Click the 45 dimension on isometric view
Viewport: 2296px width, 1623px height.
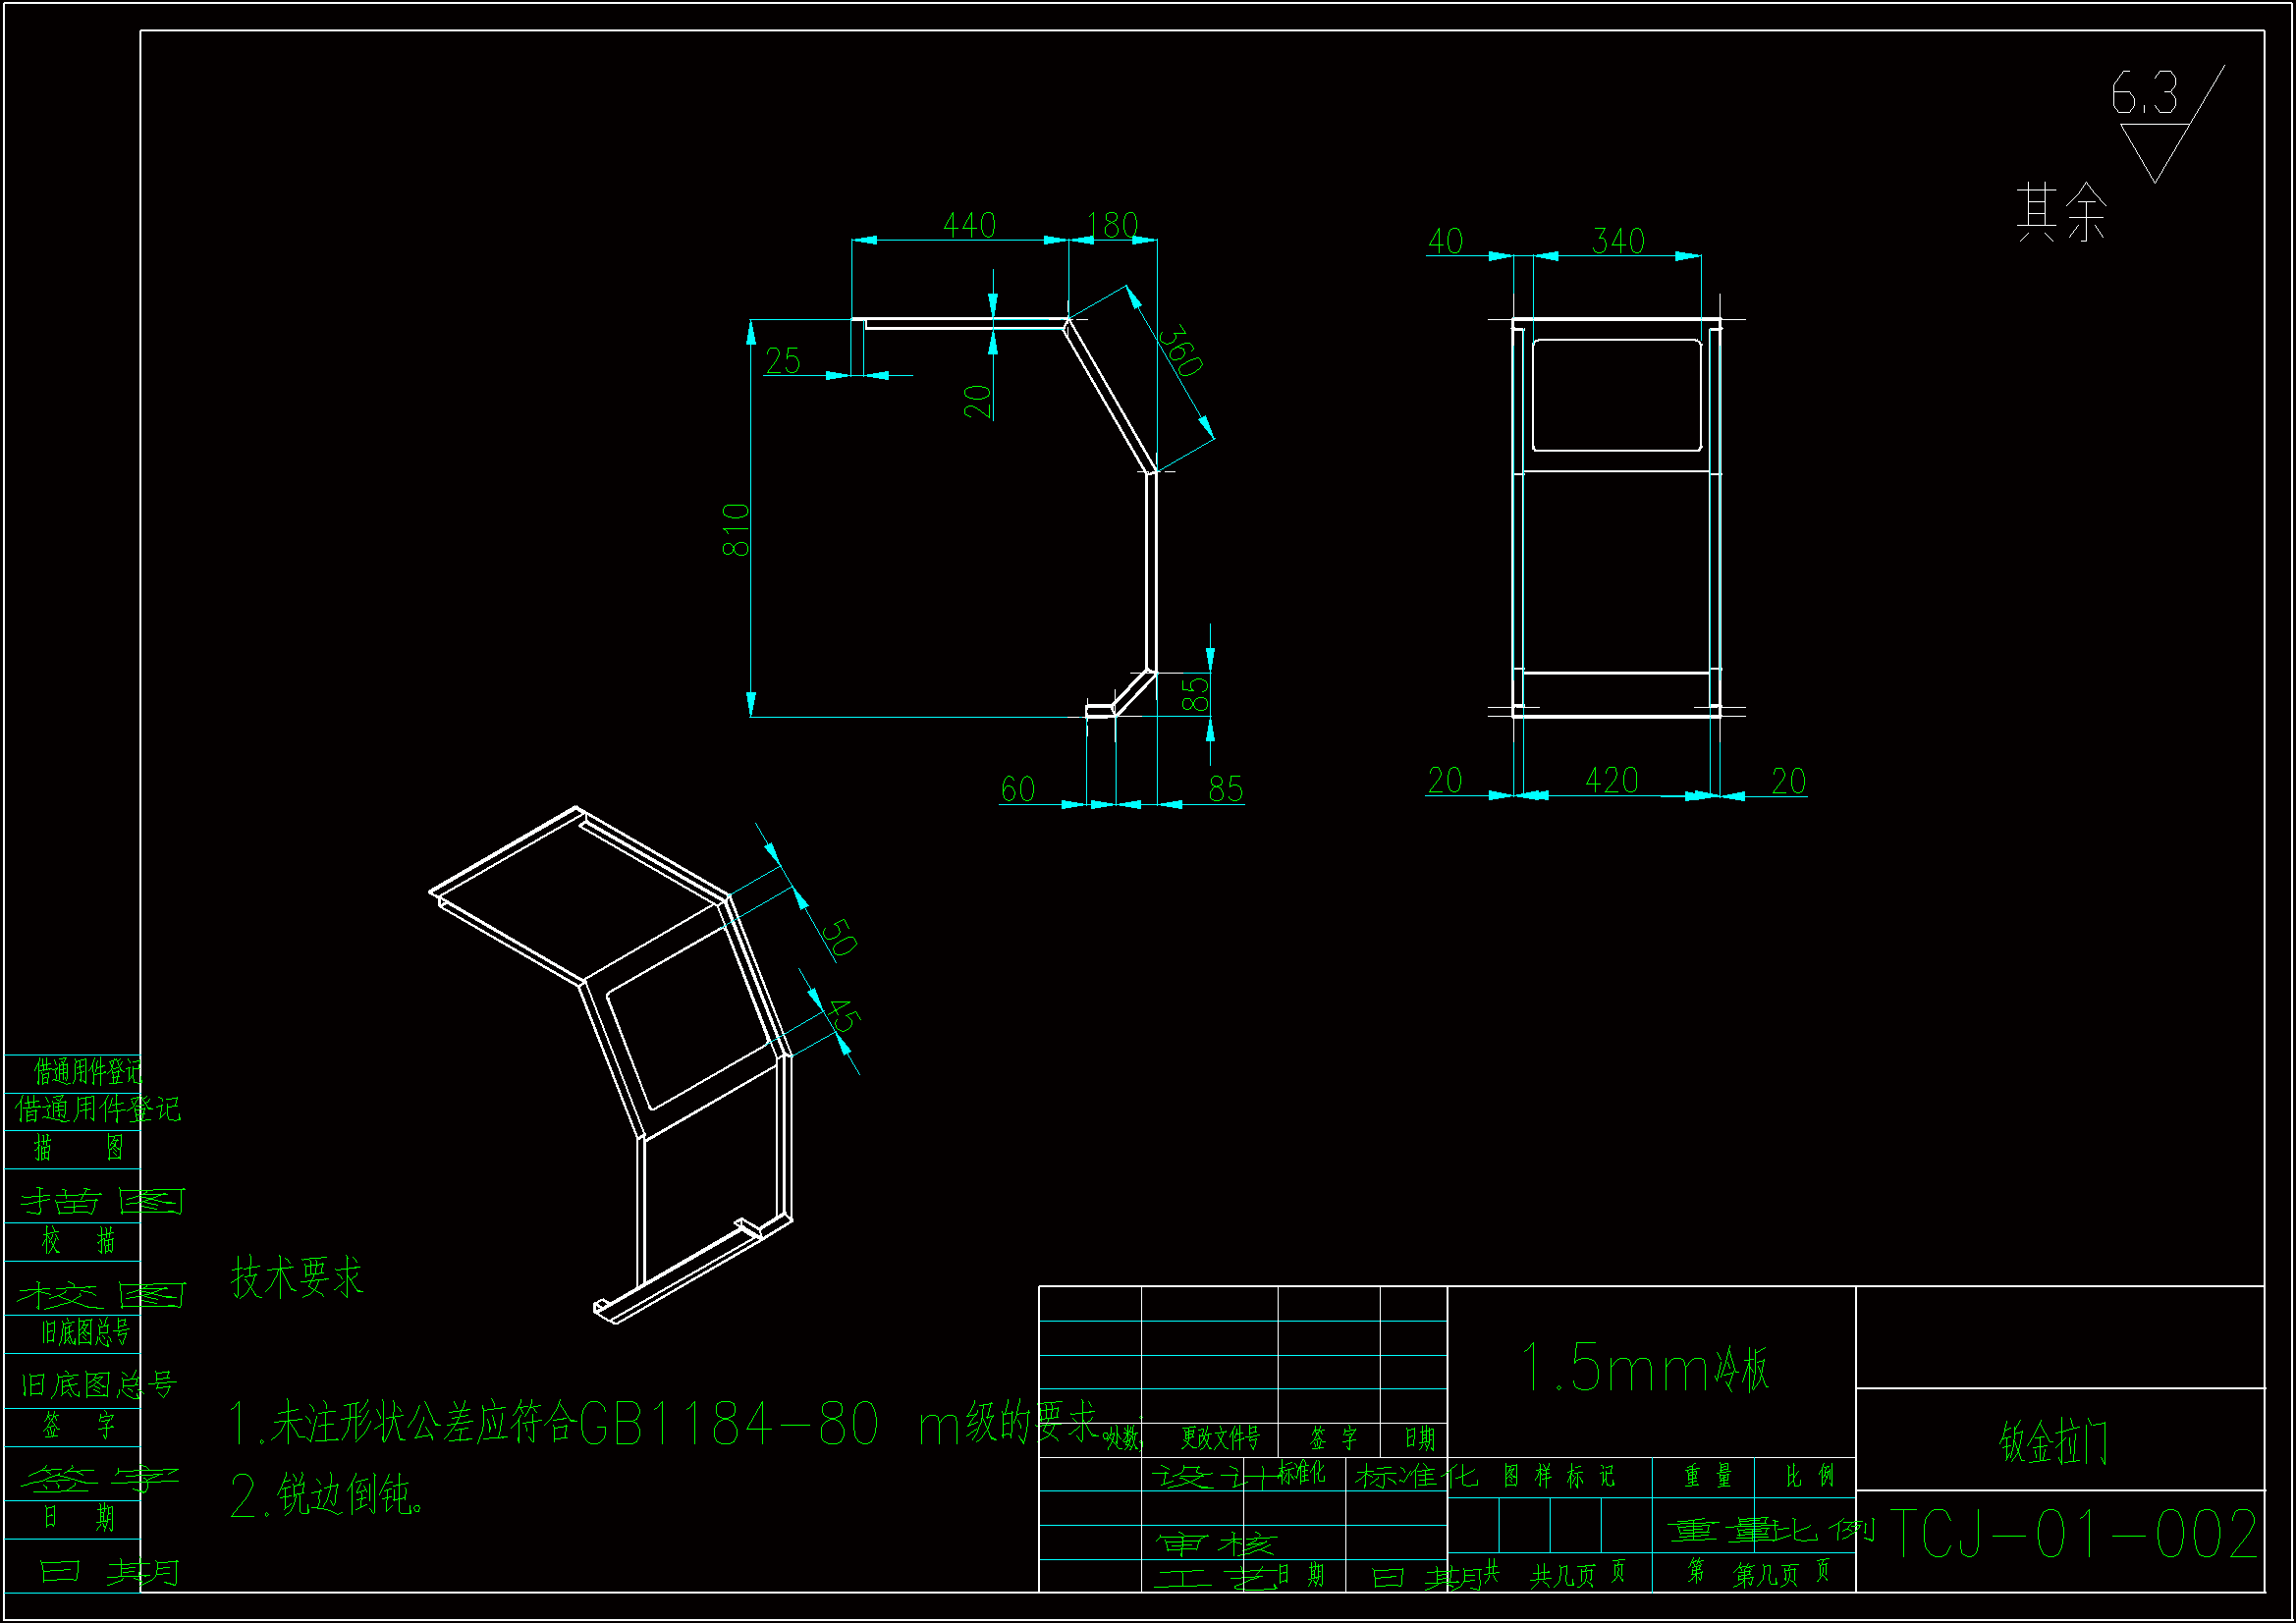[x=843, y=1015]
